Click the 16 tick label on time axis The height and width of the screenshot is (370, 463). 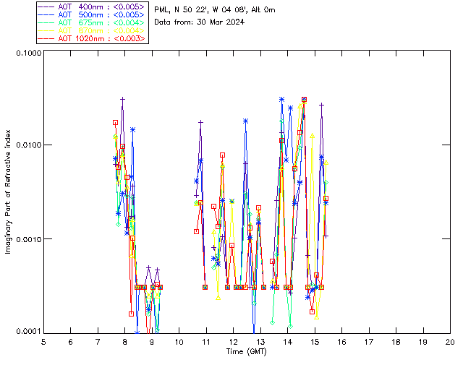pos(341,341)
